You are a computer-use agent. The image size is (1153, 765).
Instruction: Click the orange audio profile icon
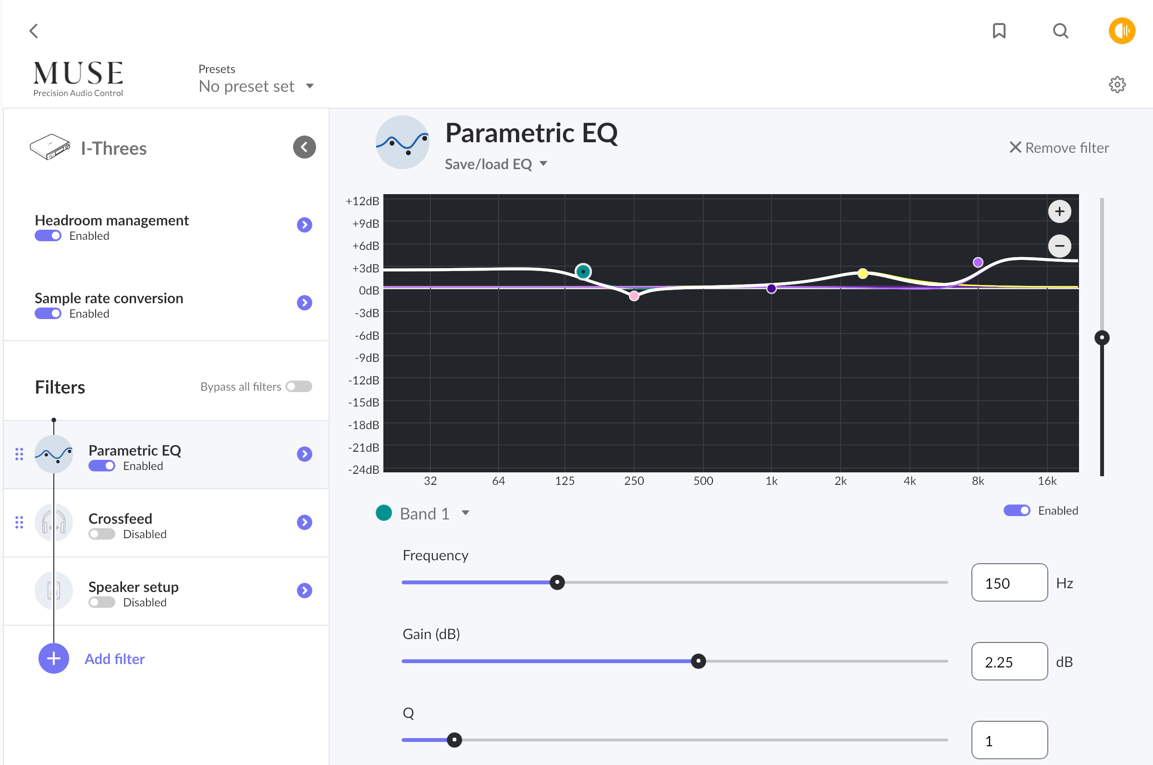pos(1122,31)
